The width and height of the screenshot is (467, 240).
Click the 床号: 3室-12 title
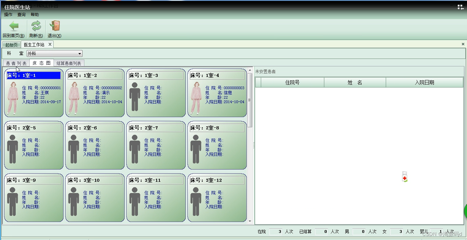(217, 180)
